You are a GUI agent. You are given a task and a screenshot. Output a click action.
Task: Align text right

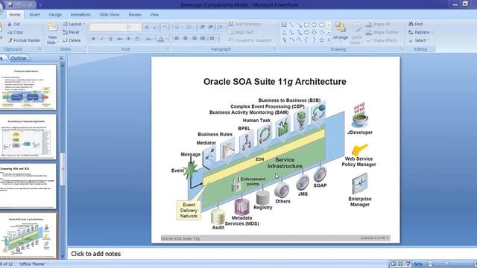click(x=194, y=38)
